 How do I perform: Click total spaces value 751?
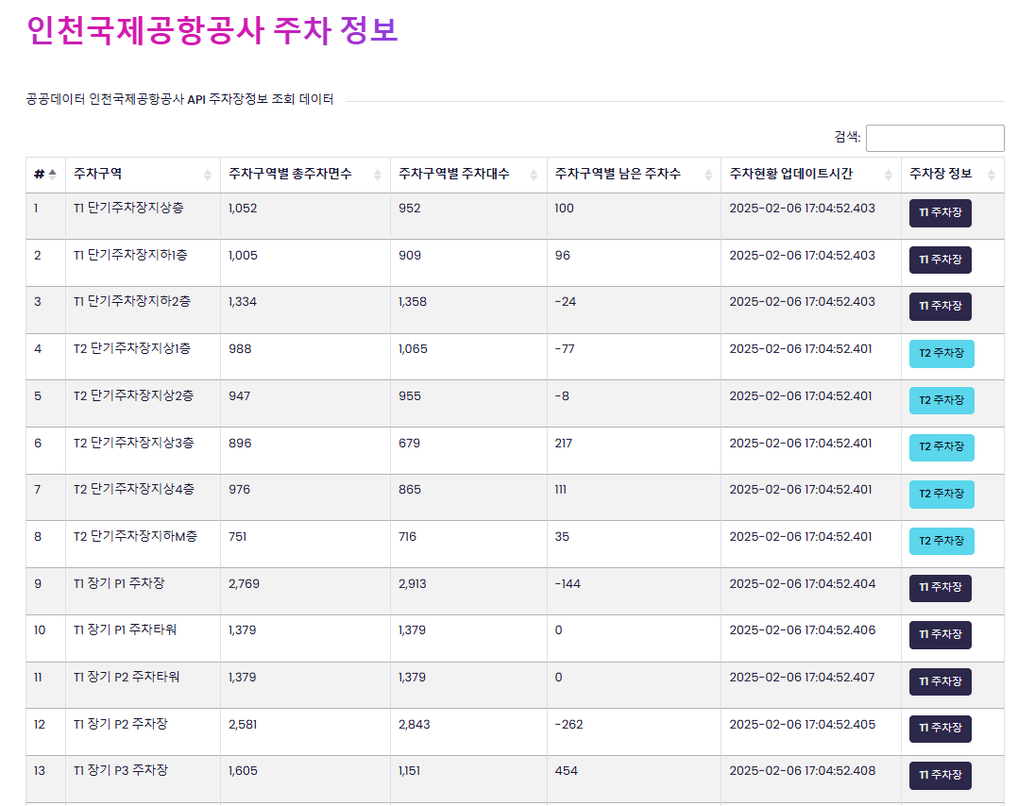tap(238, 537)
